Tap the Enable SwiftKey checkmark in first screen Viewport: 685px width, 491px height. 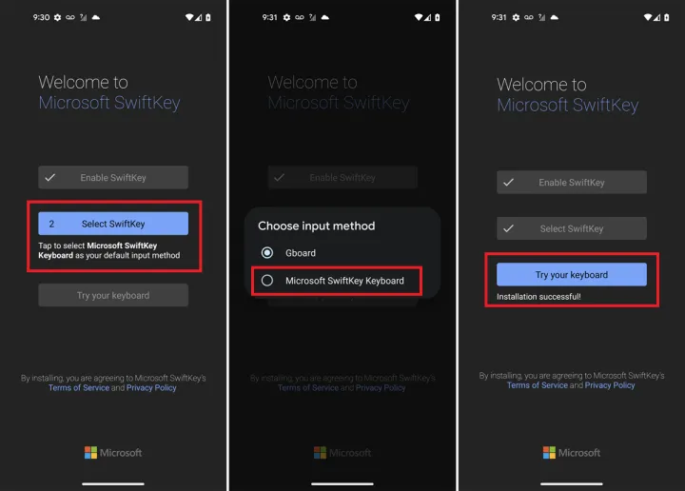tap(50, 177)
